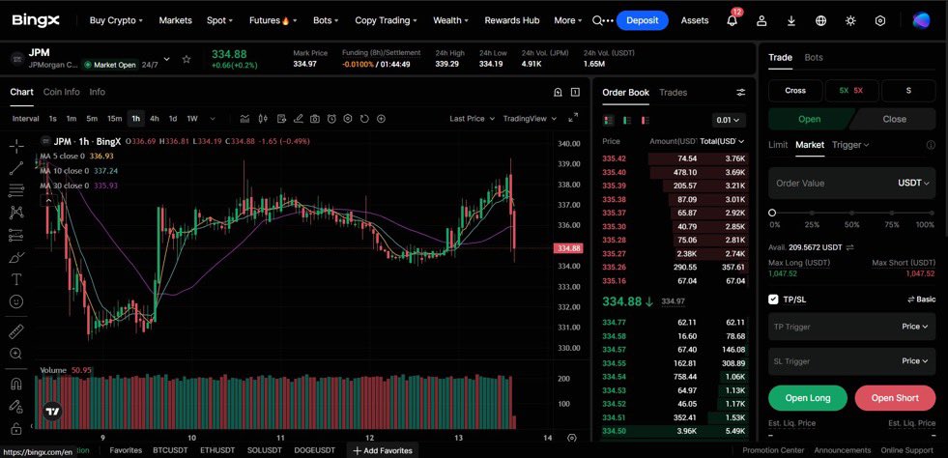Set order slider to 50% mark
This screenshot has height=458, width=948.
852,214
